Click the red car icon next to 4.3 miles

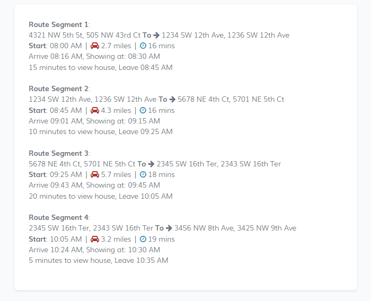pyautogui.click(x=95, y=110)
